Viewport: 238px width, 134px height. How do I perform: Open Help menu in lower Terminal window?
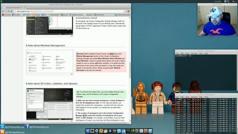206,97
